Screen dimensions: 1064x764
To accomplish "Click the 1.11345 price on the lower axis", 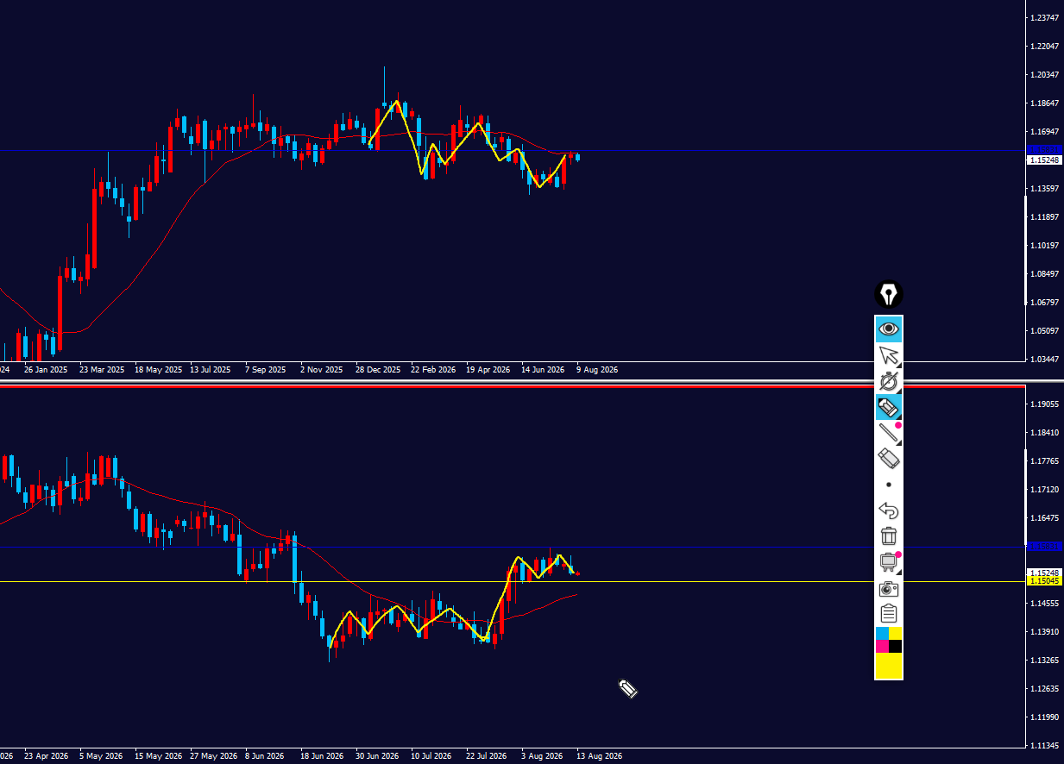I will 1044,745.
